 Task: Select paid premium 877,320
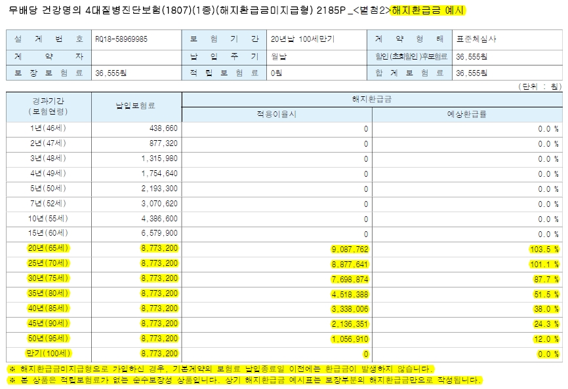[163, 143]
